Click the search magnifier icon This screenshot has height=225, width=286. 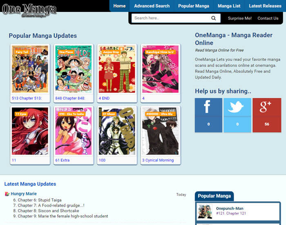[x=213, y=18]
